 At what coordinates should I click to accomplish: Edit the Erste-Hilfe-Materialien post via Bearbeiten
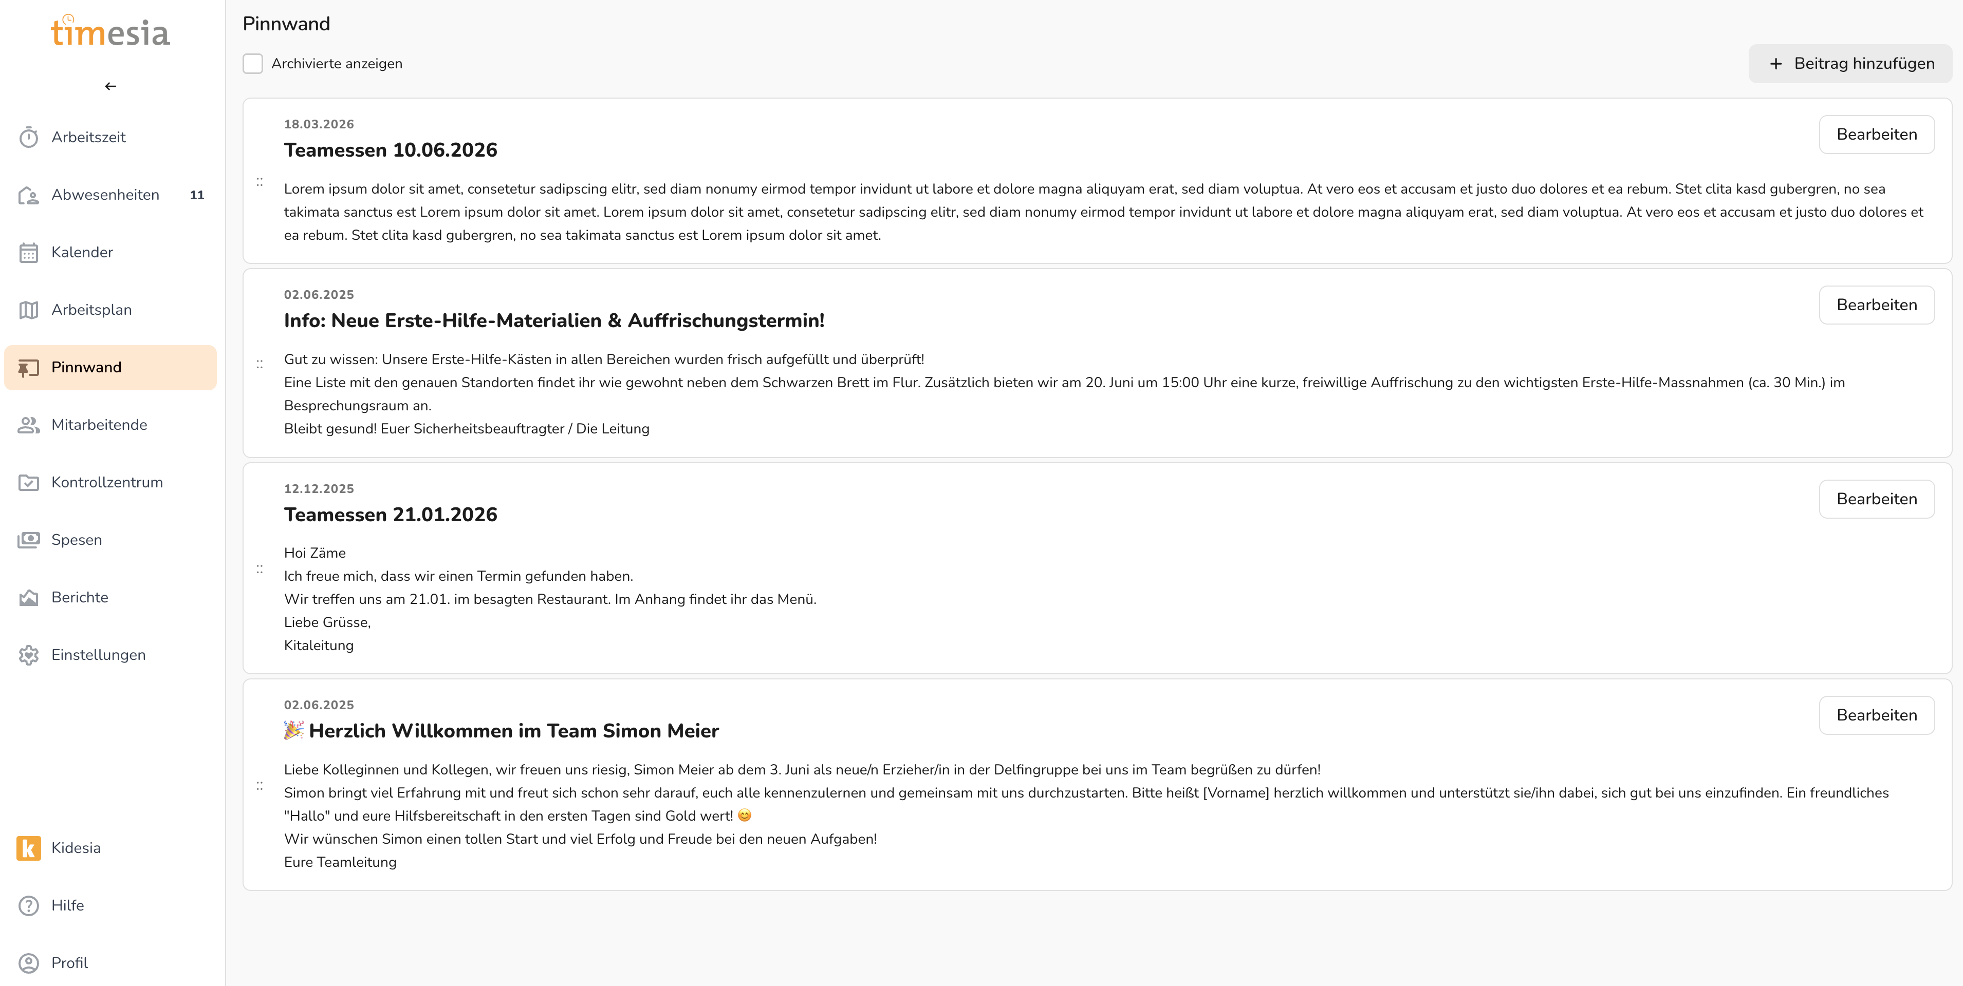coord(1876,306)
